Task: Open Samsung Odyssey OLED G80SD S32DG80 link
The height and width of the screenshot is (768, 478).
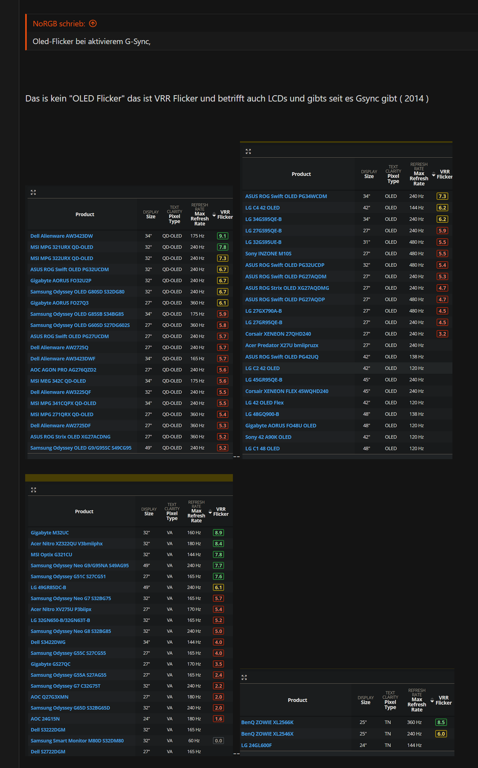Action: click(78, 292)
